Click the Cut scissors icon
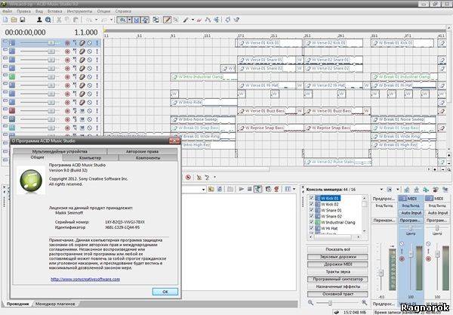The image size is (453, 315). click(59, 20)
